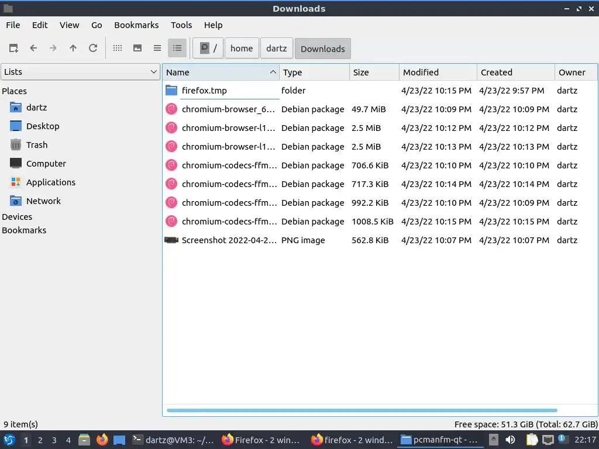599x449 pixels.
Task: Click the Bookmarks section header in sidebar
Action: (23, 230)
